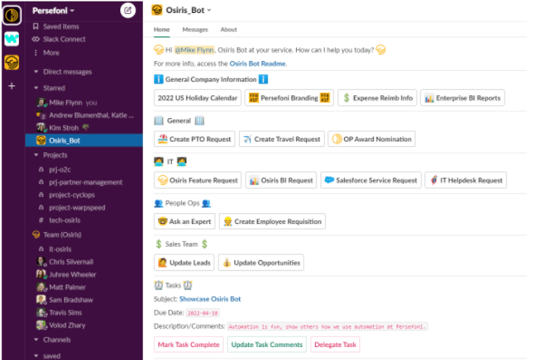The width and height of the screenshot is (548, 360).
Task: Collapse the Direct messages section
Action: (x=36, y=72)
